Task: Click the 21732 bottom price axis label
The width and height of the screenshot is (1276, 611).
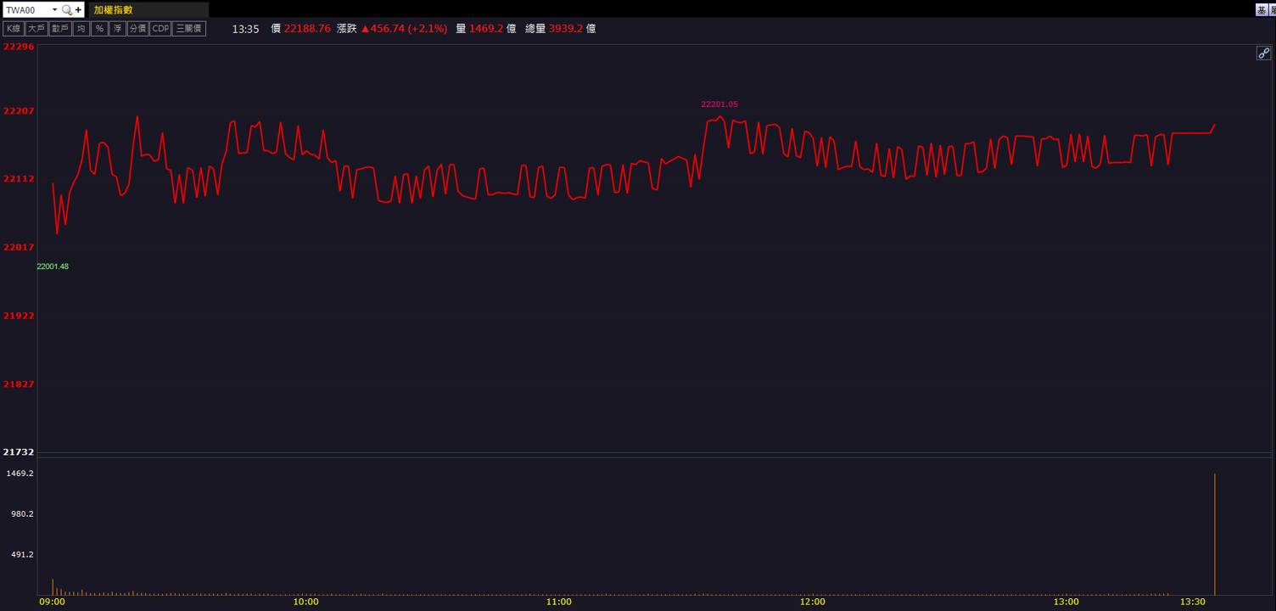Action: point(19,452)
